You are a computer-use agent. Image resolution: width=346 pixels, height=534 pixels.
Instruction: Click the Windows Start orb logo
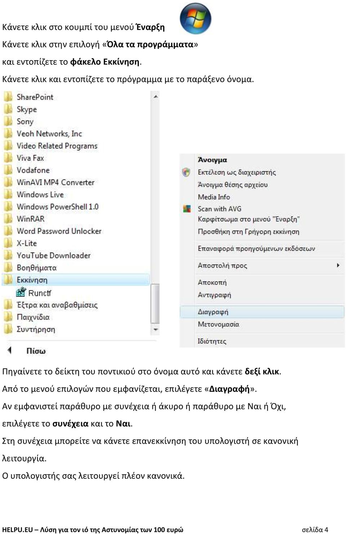195,18
